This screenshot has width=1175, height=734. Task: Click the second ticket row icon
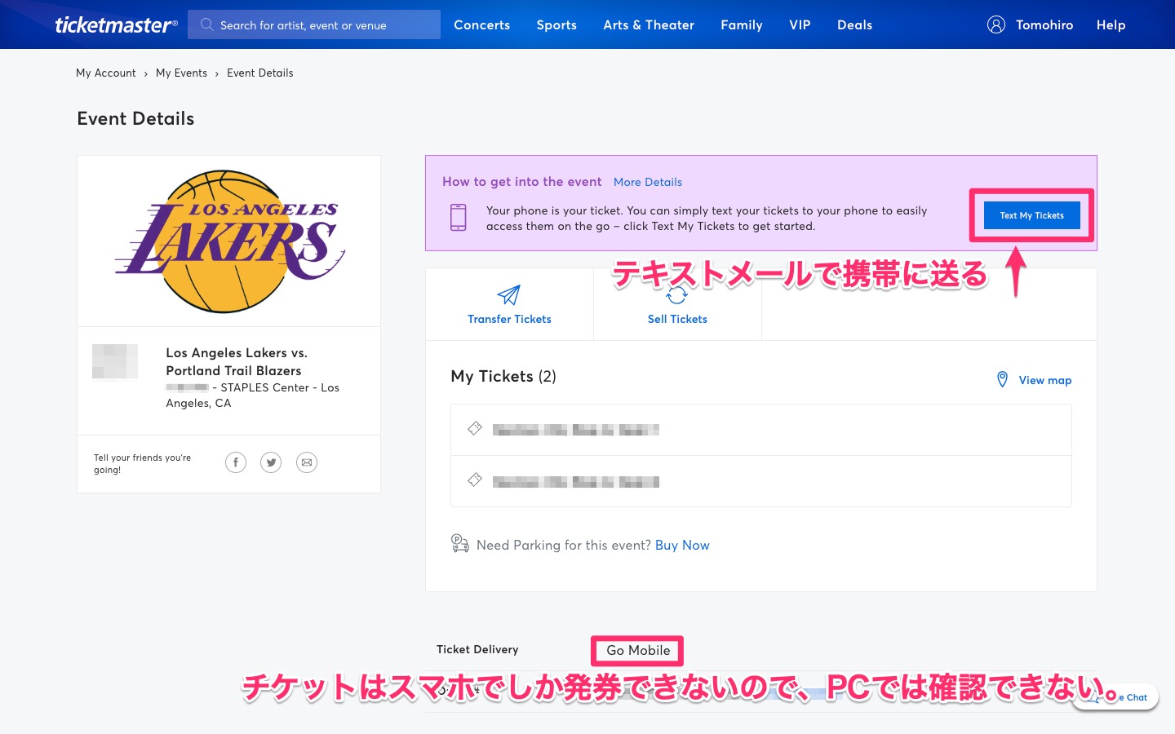click(x=475, y=480)
